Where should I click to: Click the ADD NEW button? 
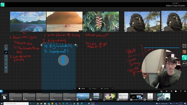click(x=4, y=97)
